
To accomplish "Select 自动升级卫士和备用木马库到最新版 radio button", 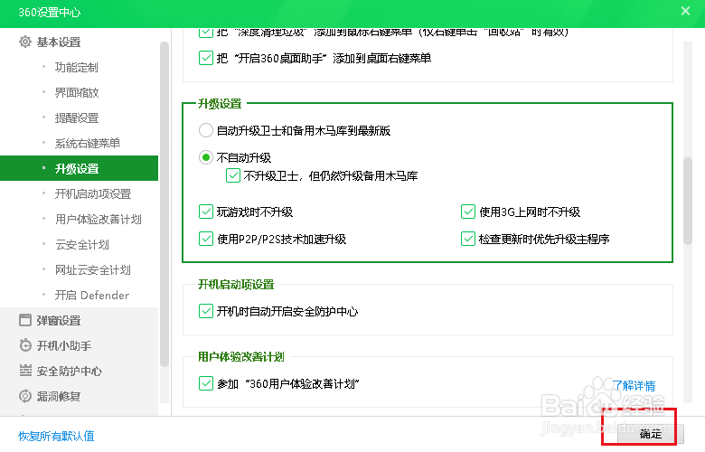I will [x=205, y=130].
